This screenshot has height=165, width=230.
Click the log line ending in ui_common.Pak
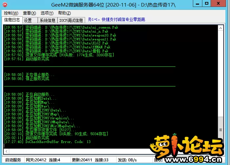pos(61,28)
